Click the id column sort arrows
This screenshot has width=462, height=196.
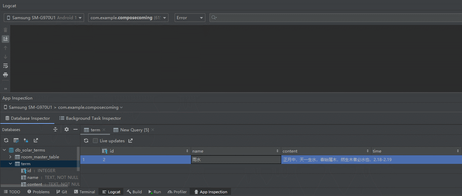[187, 151]
